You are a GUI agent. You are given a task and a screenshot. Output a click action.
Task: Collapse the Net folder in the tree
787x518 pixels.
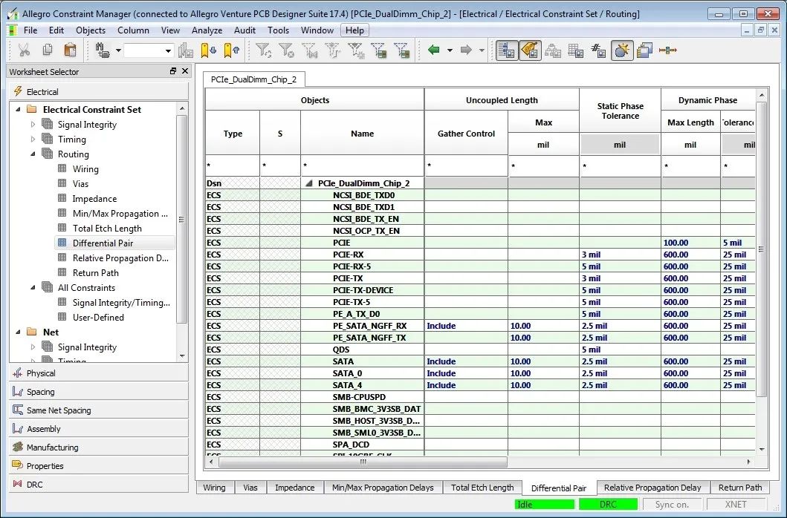(18, 332)
